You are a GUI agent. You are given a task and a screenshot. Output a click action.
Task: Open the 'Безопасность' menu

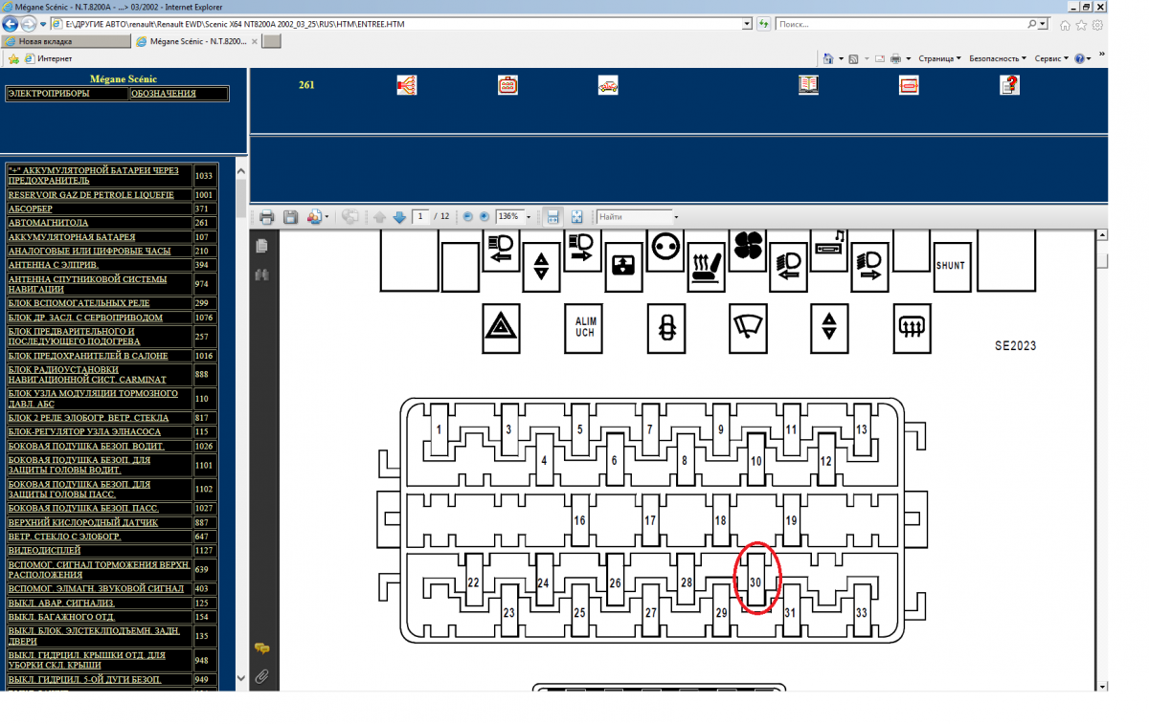[x=997, y=58]
